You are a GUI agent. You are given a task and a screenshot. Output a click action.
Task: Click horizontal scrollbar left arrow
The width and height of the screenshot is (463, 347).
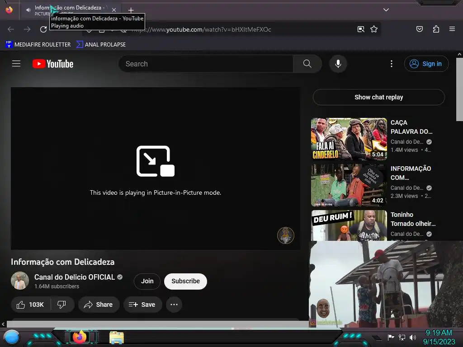pos(3,324)
